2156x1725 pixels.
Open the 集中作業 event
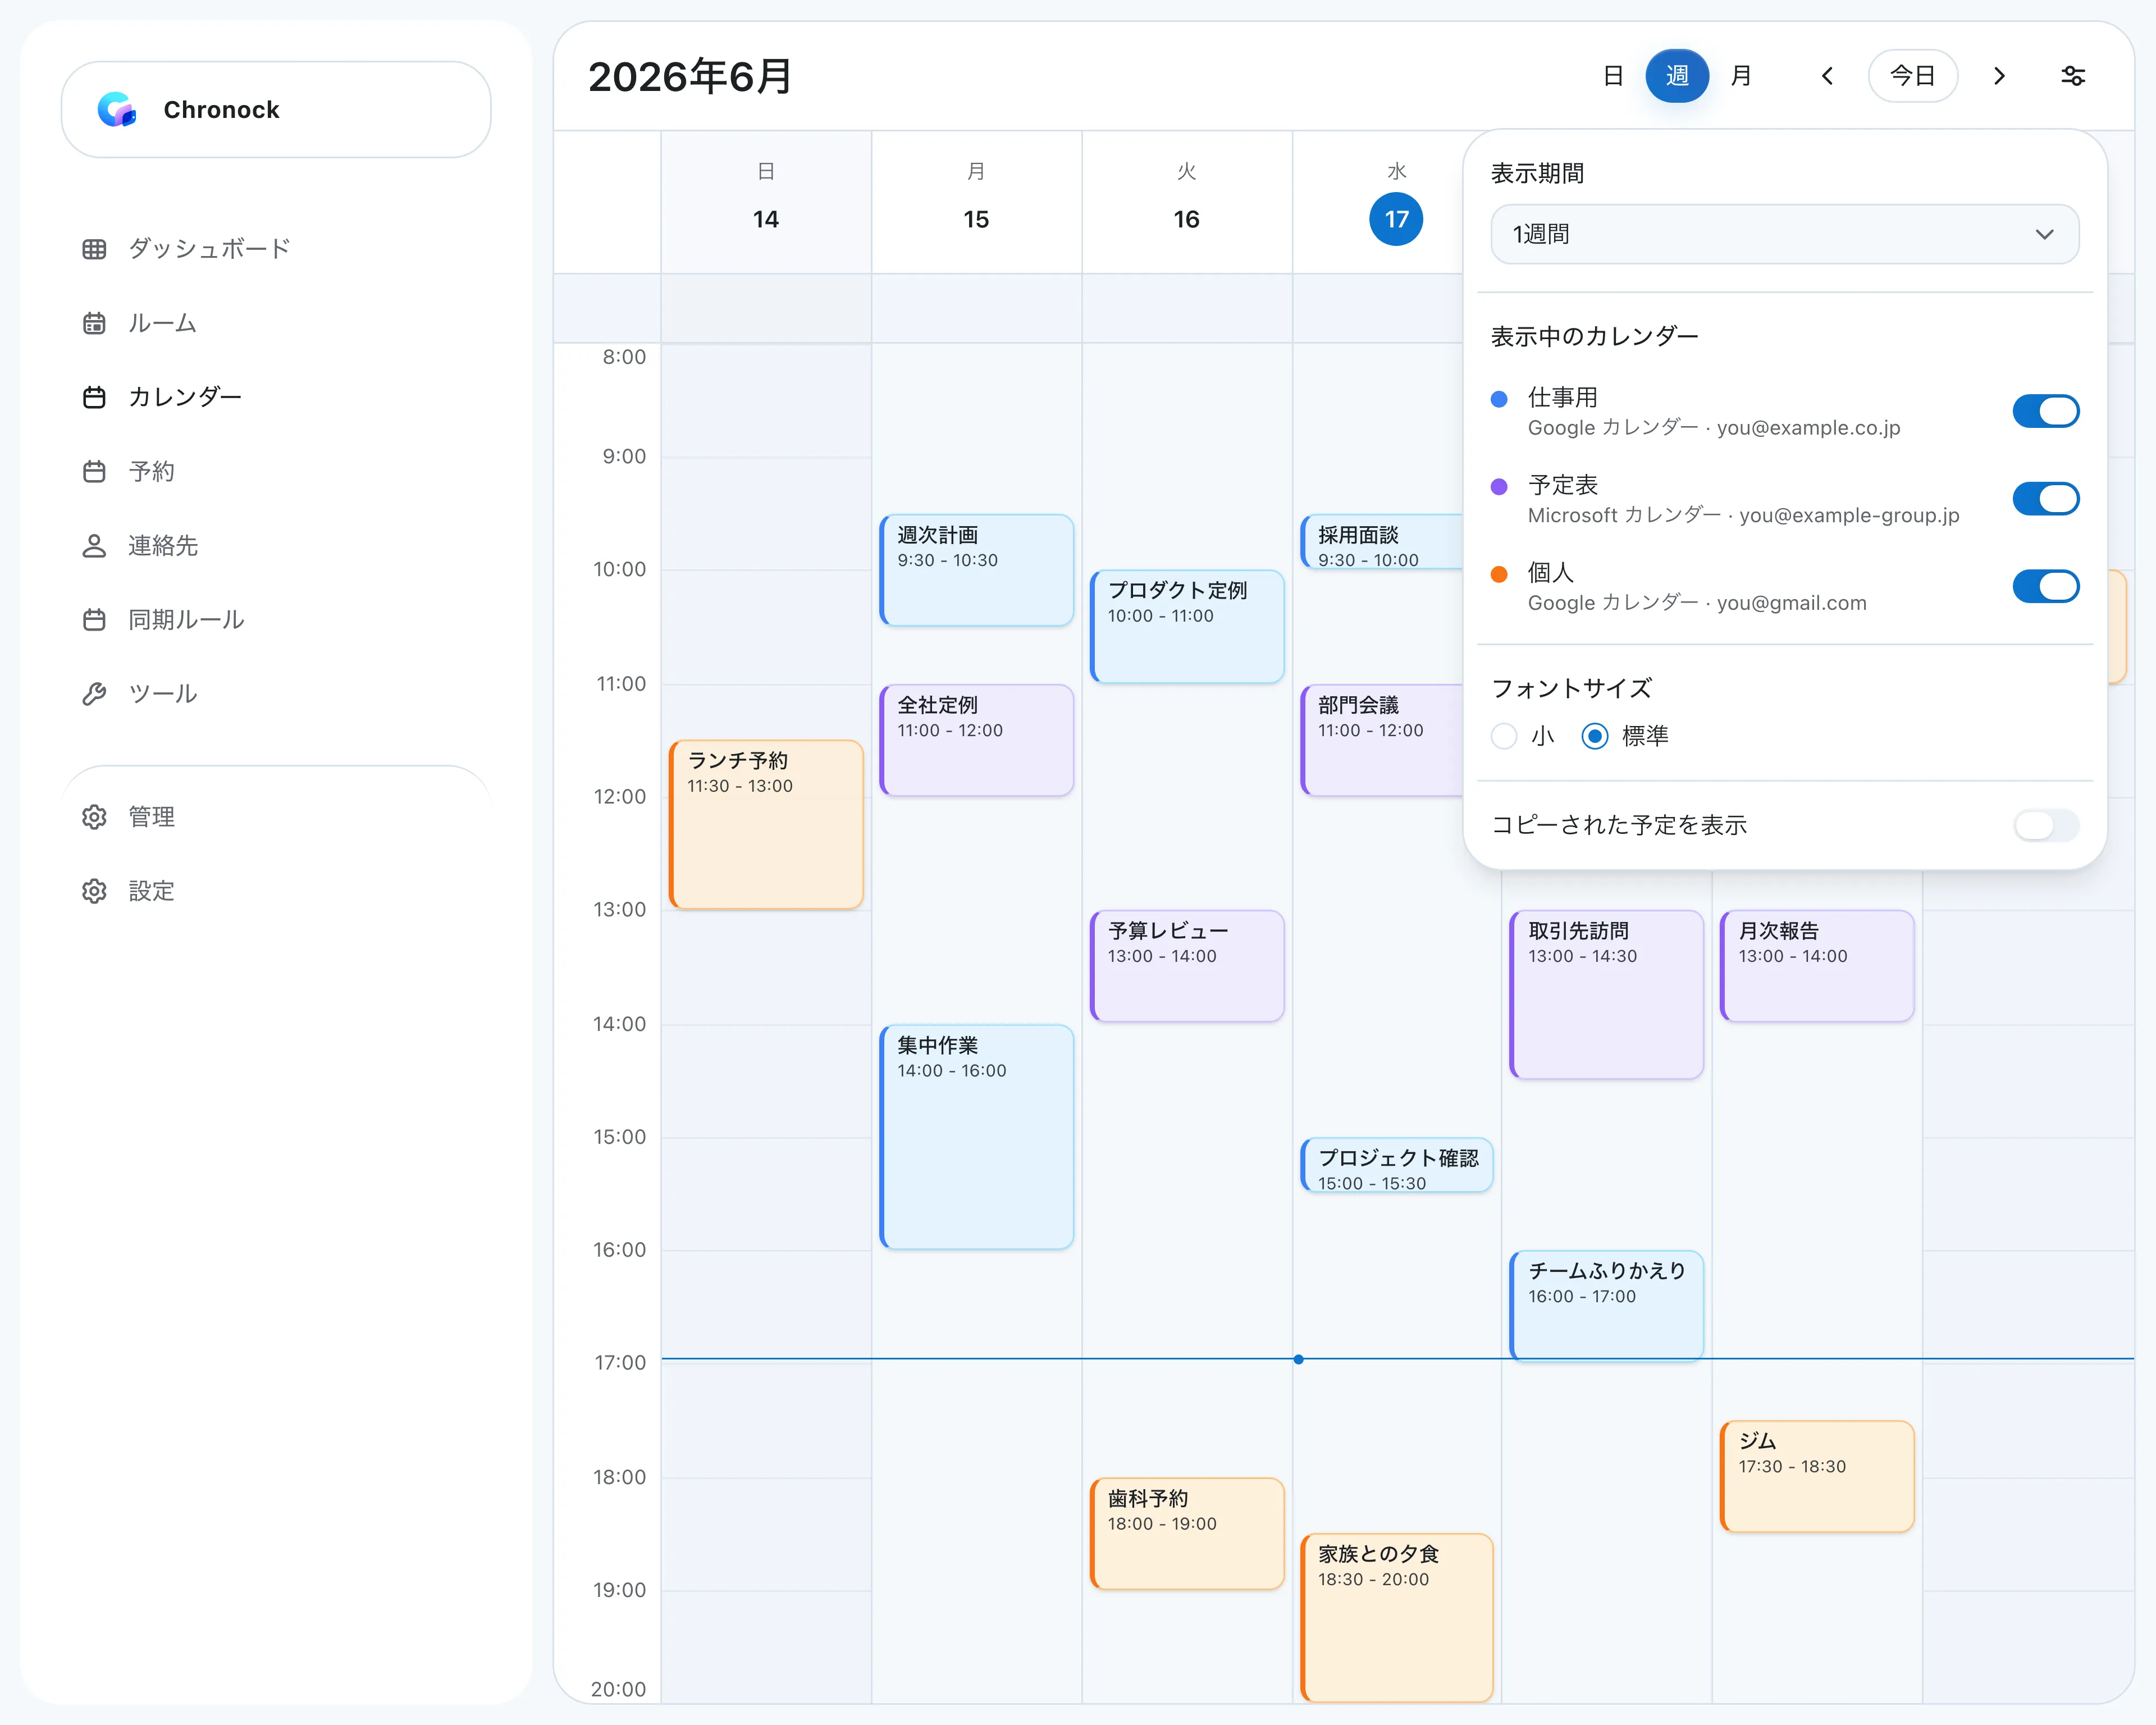click(977, 1136)
